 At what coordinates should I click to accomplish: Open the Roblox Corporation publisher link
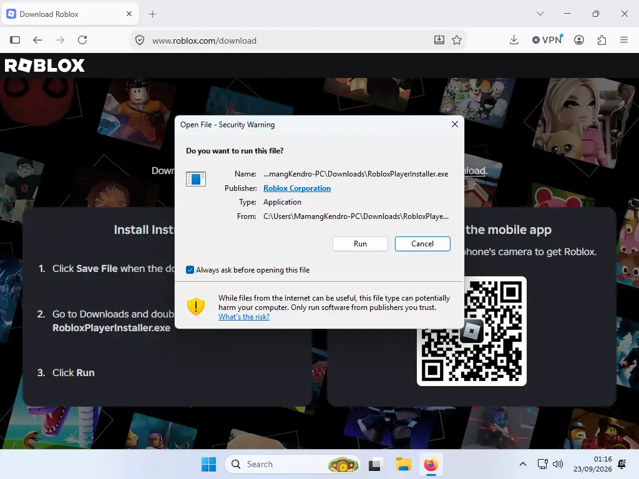point(296,188)
